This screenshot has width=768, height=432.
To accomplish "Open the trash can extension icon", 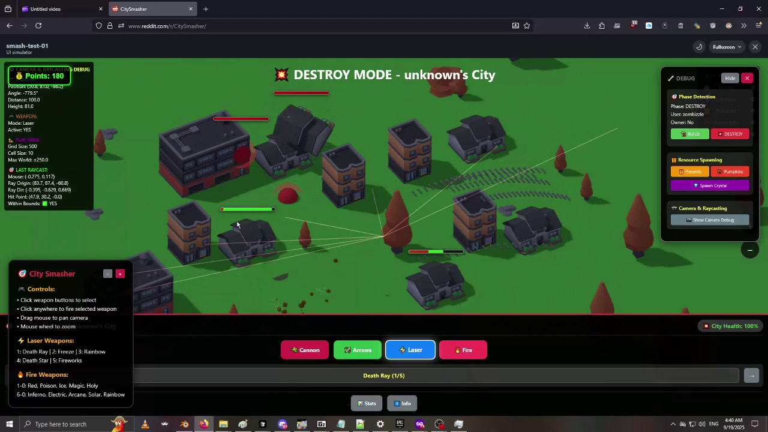I will click(x=680, y=26).
